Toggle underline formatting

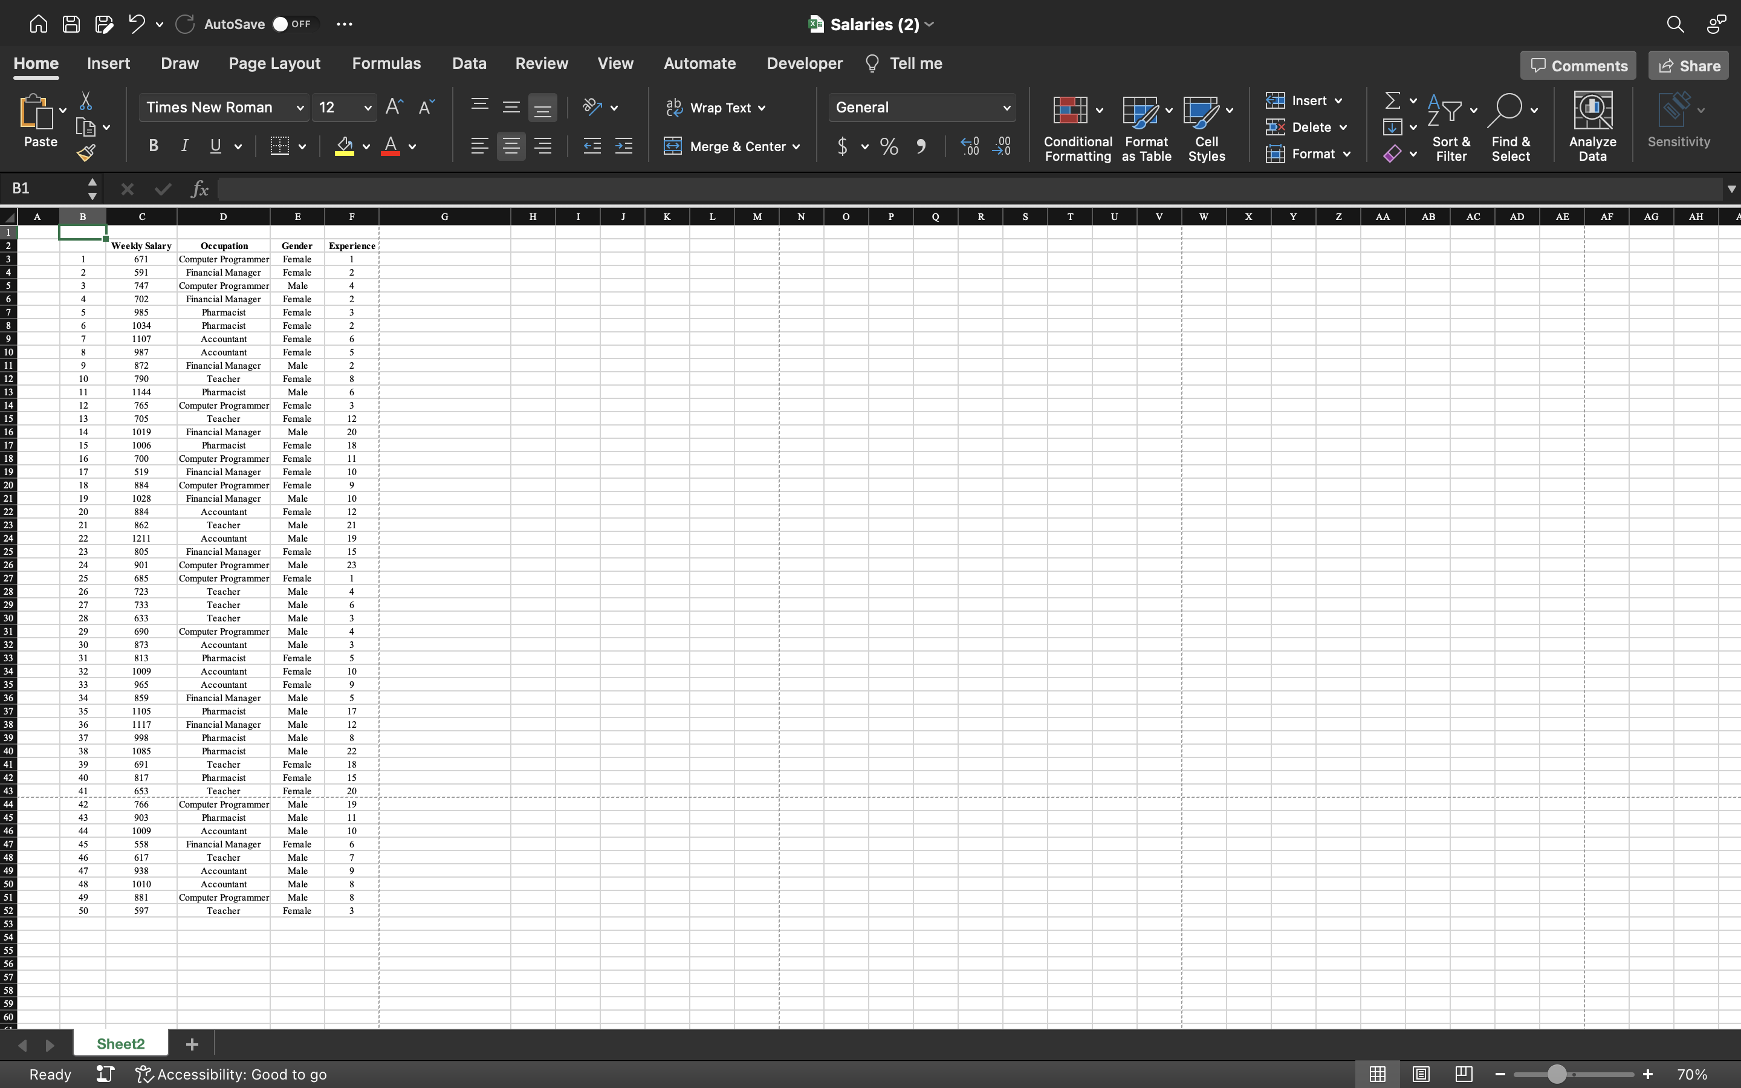pyautogui.click(x=215, y=145)
